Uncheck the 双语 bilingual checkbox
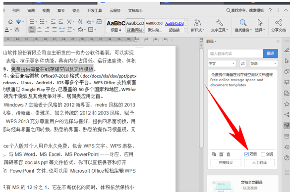Viewport: 290px width, 195px height. tap(246, 154)
